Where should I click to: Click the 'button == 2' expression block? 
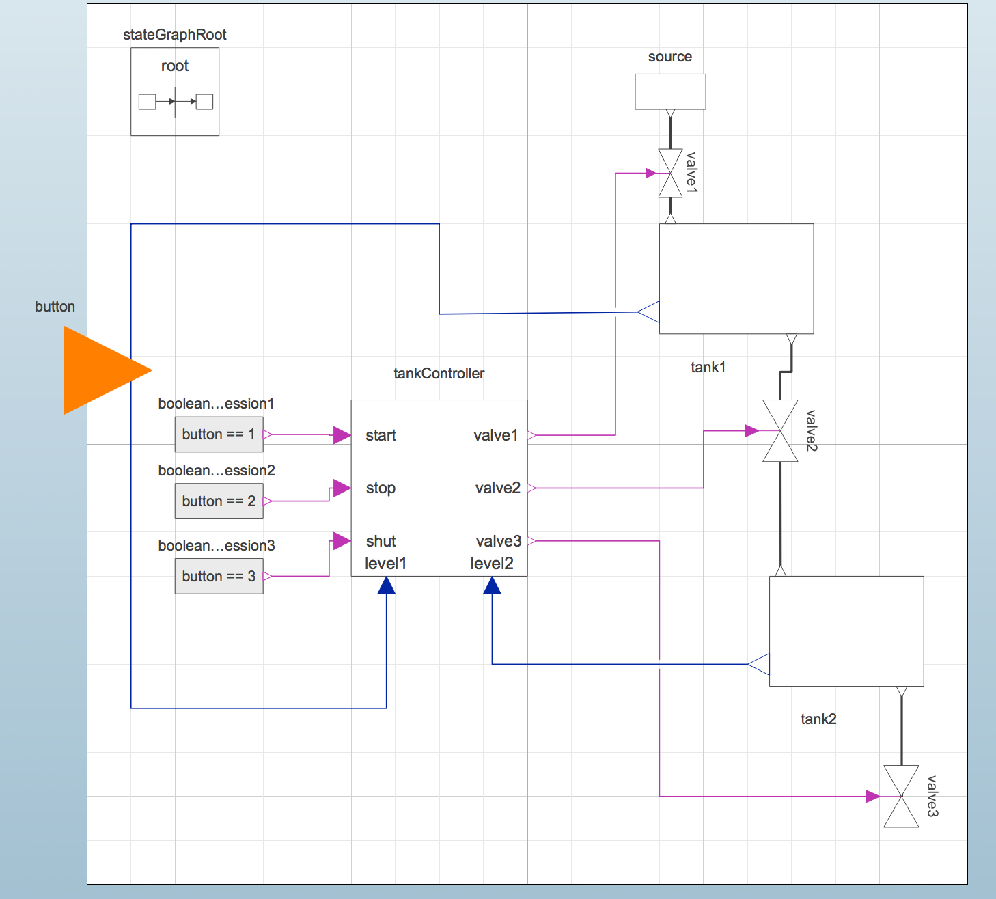click(x=219, y=501)
